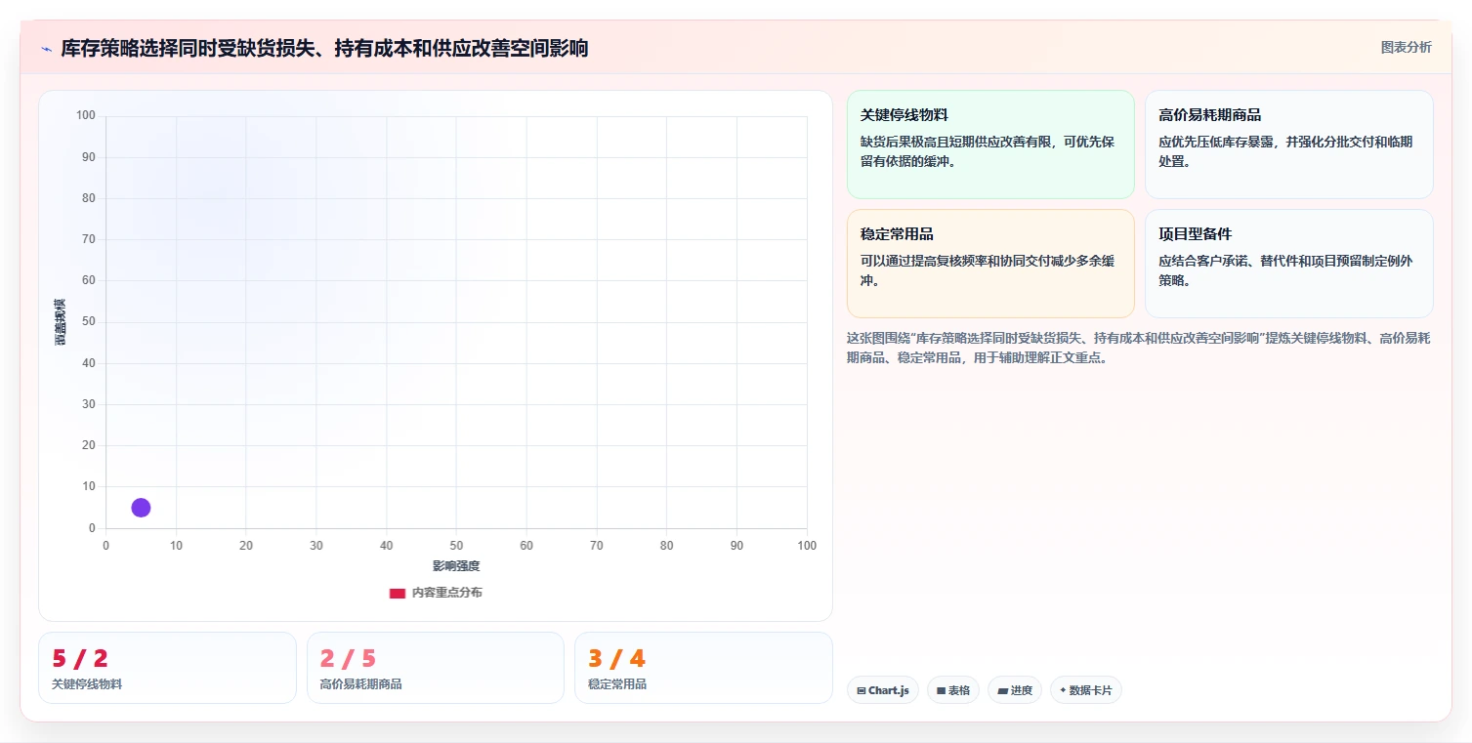Open the 高价易耗期商品 insight card
This screenshot has height=743, width=1472.
point(1288,144)
